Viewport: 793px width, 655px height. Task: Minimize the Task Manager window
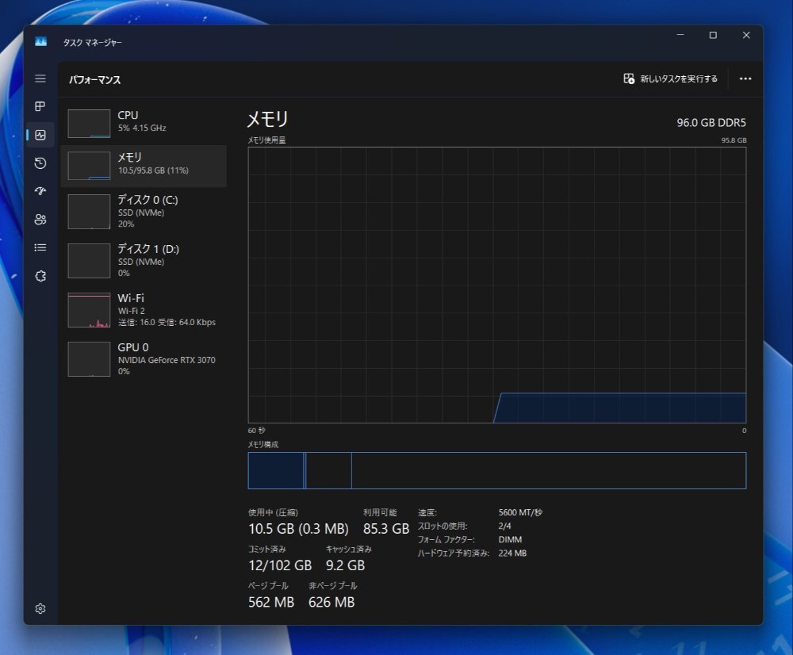tap(680, 35)
